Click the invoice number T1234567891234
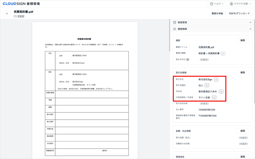This screenshot has height=159, width=255. click(x=207, y=116)
